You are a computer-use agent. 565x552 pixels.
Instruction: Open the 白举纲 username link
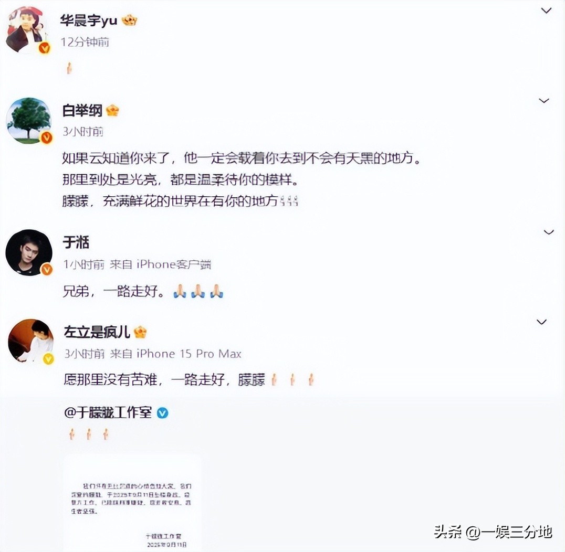[82, 110]
